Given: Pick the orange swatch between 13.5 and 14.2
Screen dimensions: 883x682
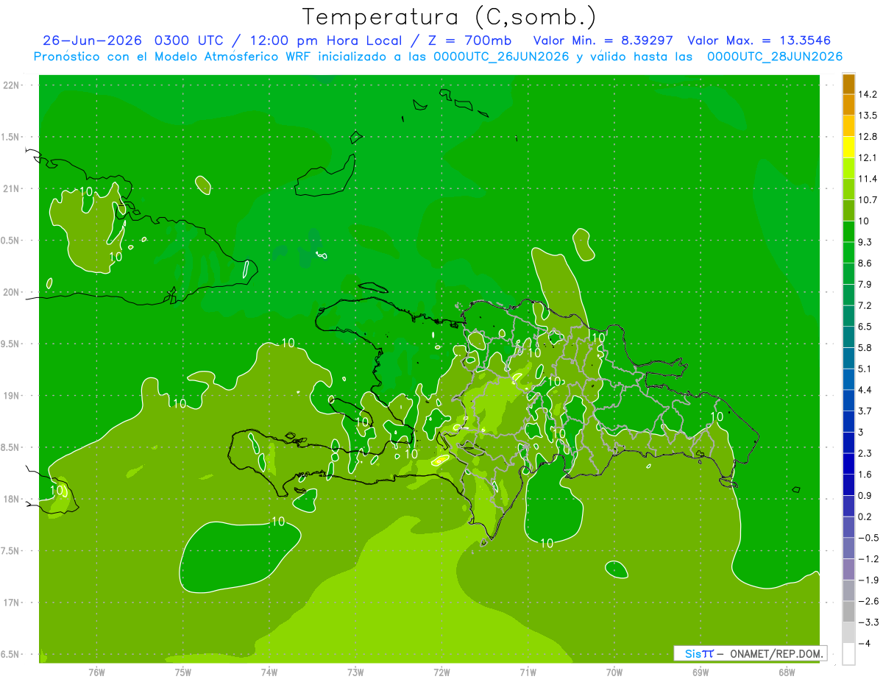Looking at the screenshot, I should point(848,105).
